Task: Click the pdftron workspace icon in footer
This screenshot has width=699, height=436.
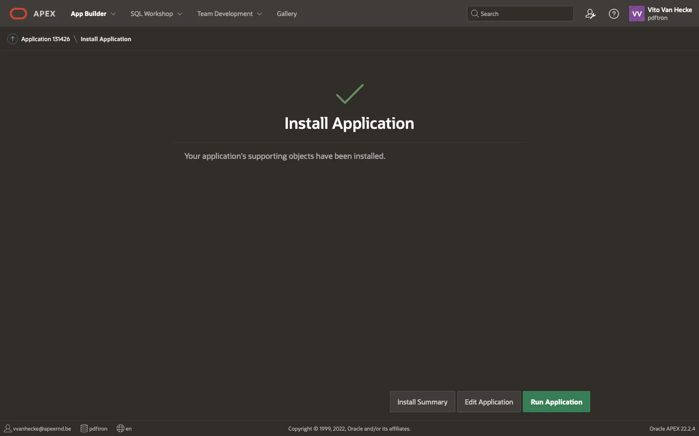Action: click(84, 428)
